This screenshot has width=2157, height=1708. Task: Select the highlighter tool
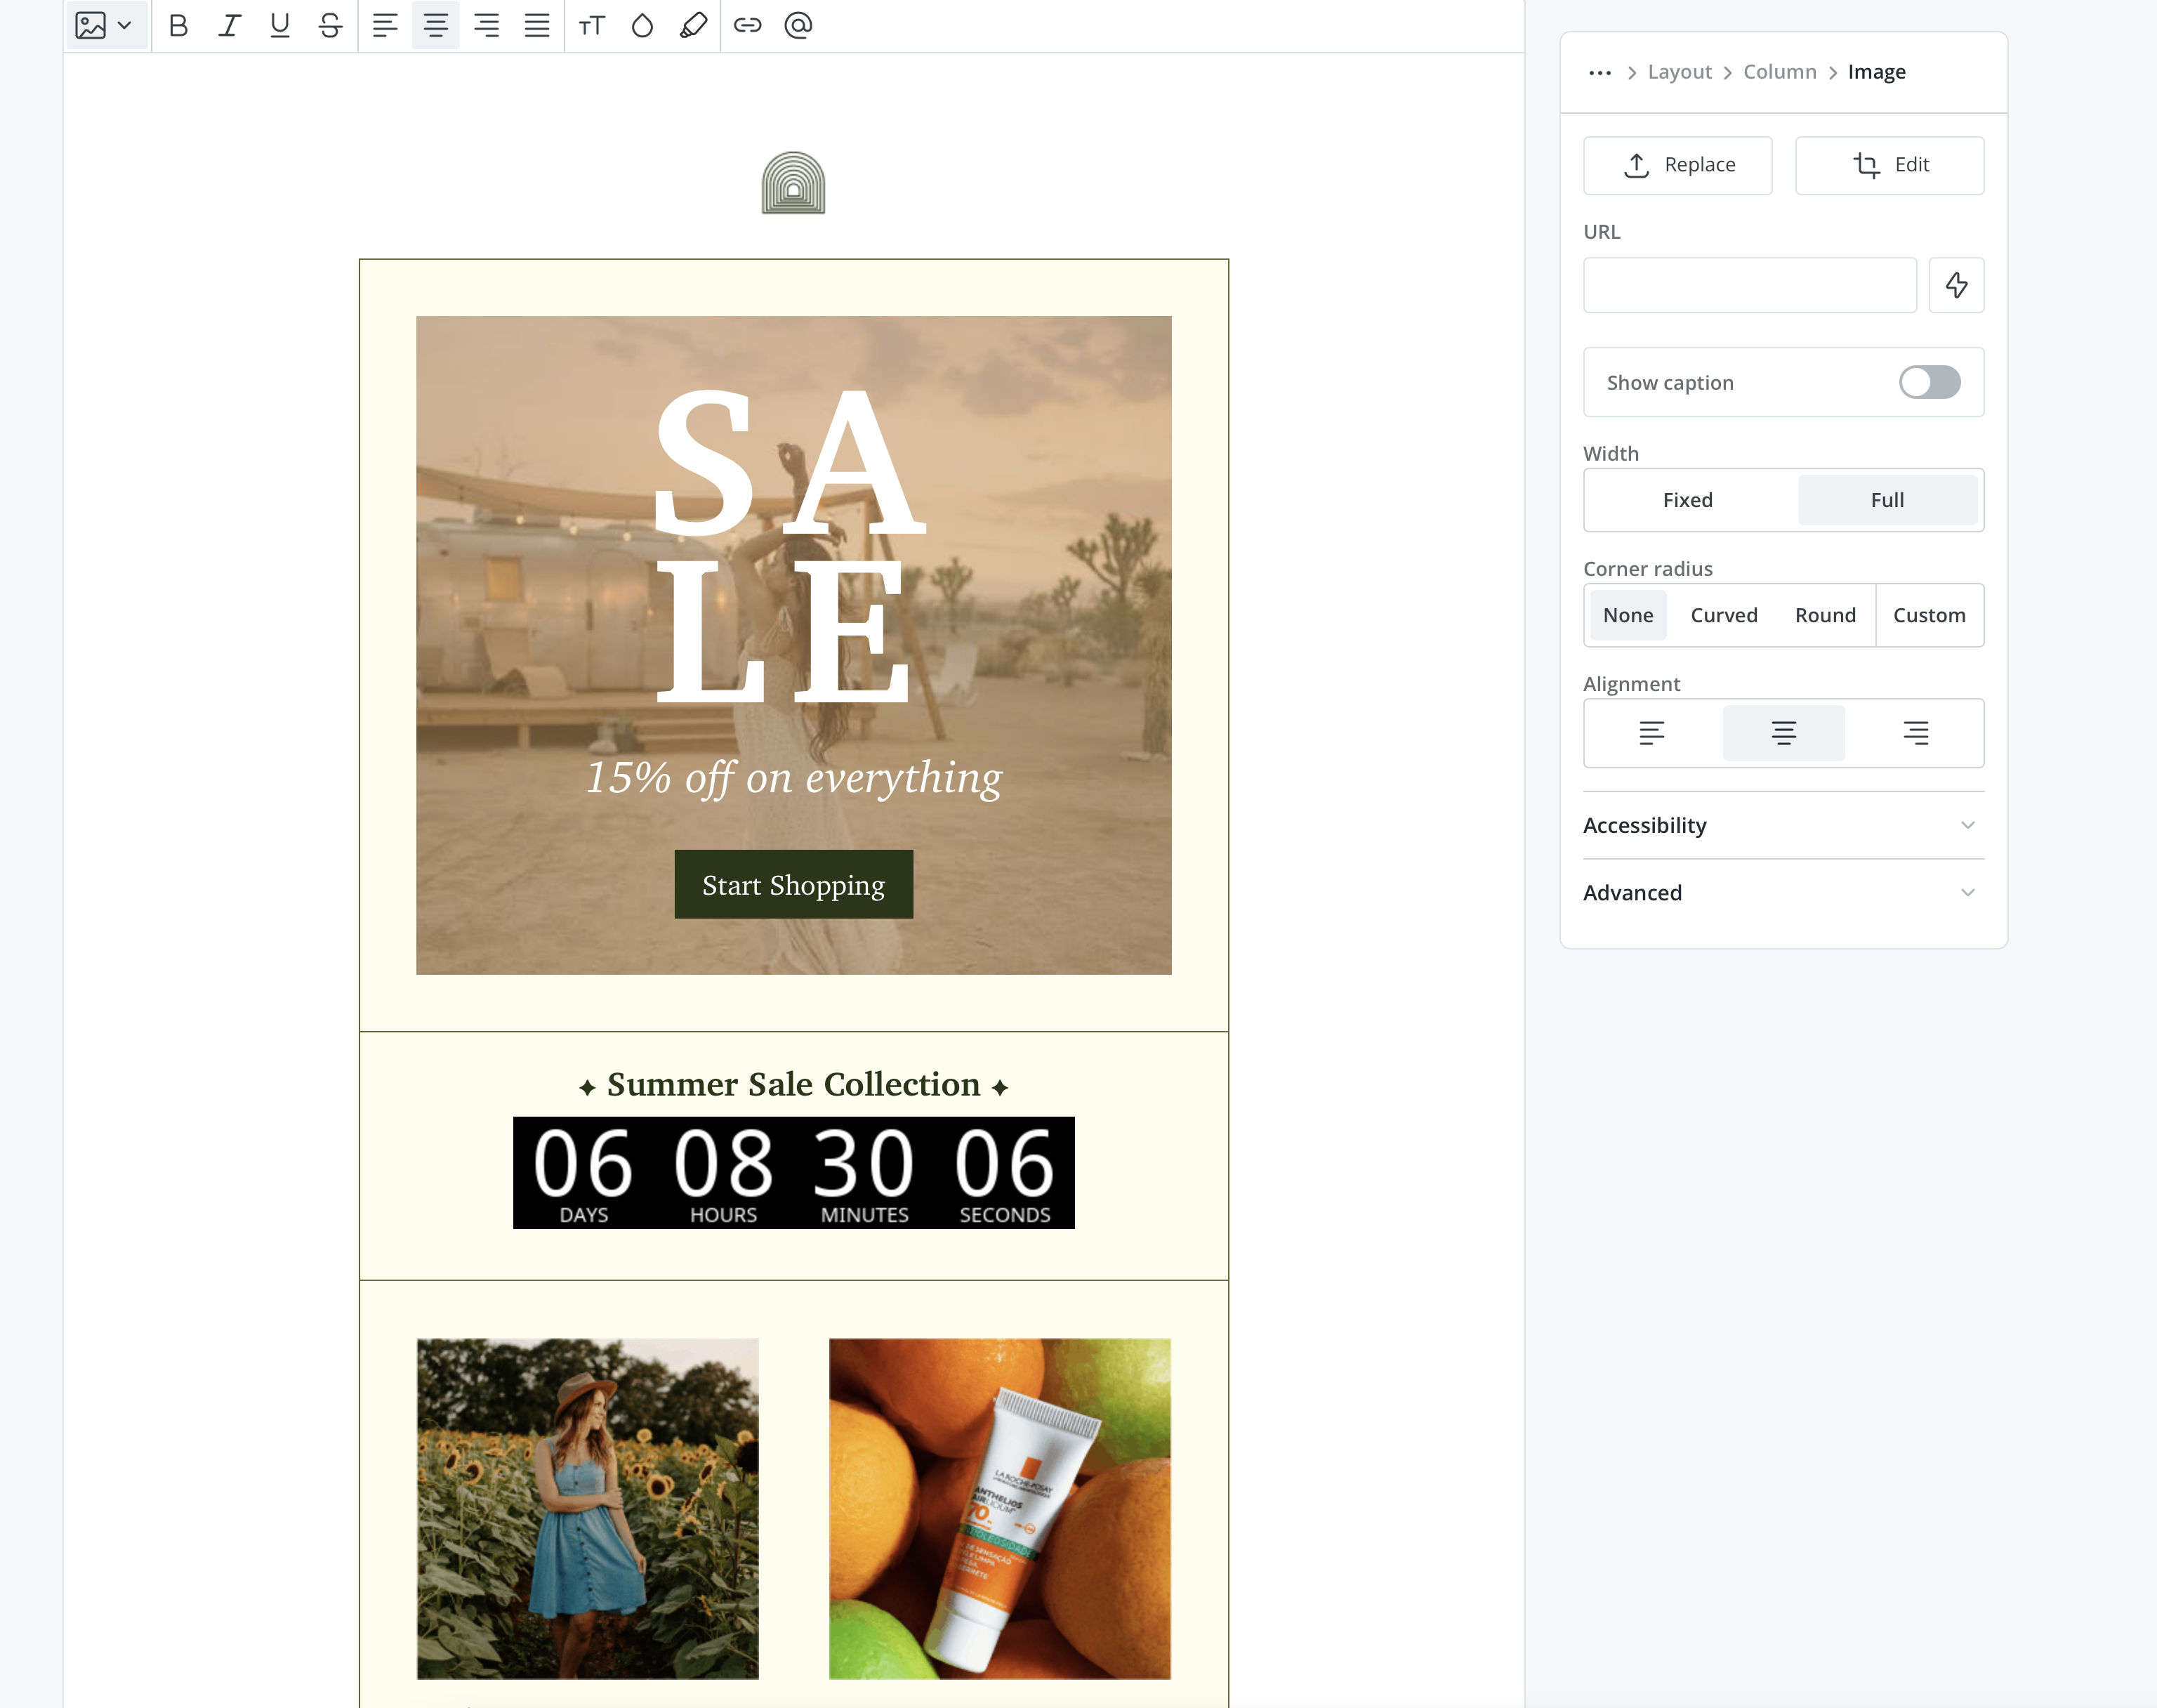click(694, 26)
